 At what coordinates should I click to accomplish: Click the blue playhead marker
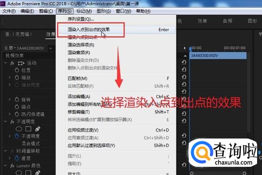point(190,49)
